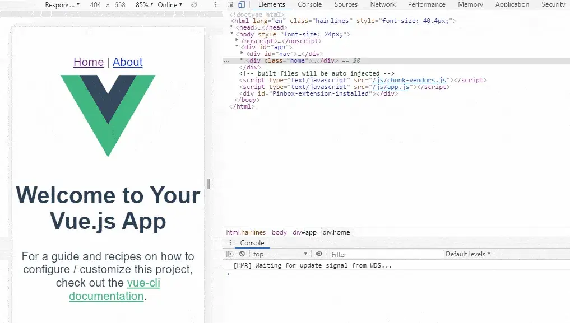Open the Application tab
Image resolution: width=570 pixels, height=323 pixels.
click(x=512, y=4)
